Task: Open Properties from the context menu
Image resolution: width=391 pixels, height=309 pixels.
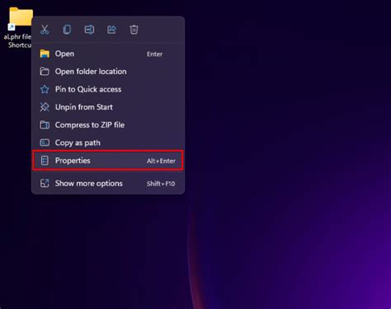Action: point(108,161)
